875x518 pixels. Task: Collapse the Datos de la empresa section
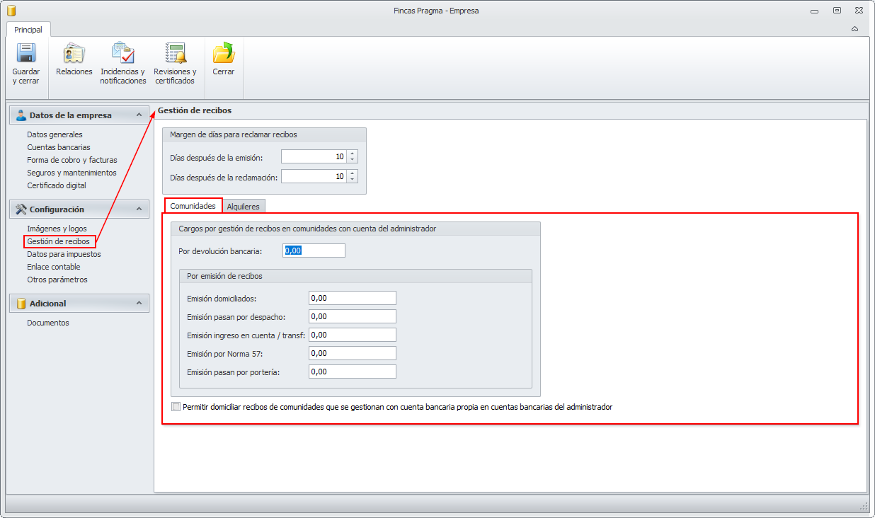(x=139, y=115)
